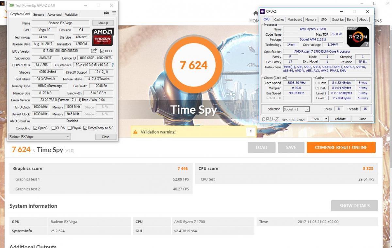Click the BIOS share/export arrow icon
The width and height of the screenshot is (392, 248).
(x=94, y=51)
